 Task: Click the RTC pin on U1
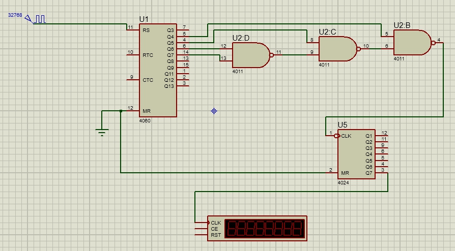coord(132,52)
